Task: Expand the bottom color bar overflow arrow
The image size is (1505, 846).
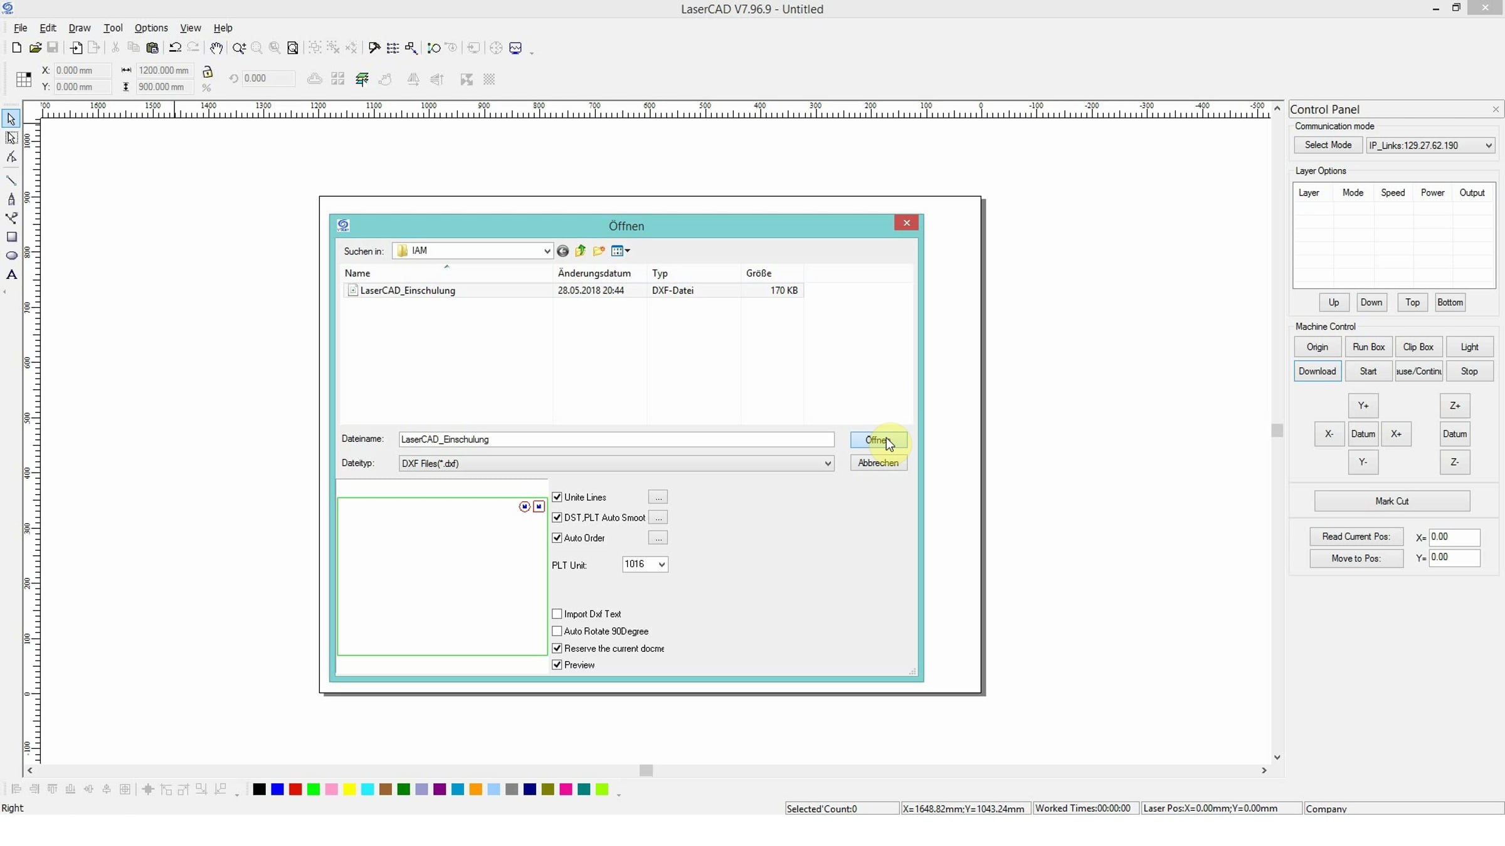Action: point(618,794)
